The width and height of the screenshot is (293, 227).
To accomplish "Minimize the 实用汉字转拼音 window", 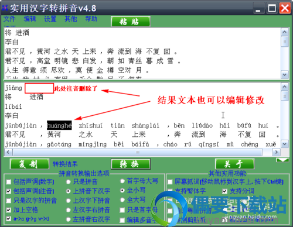I will pyautogui.click(x=258, y=8).
